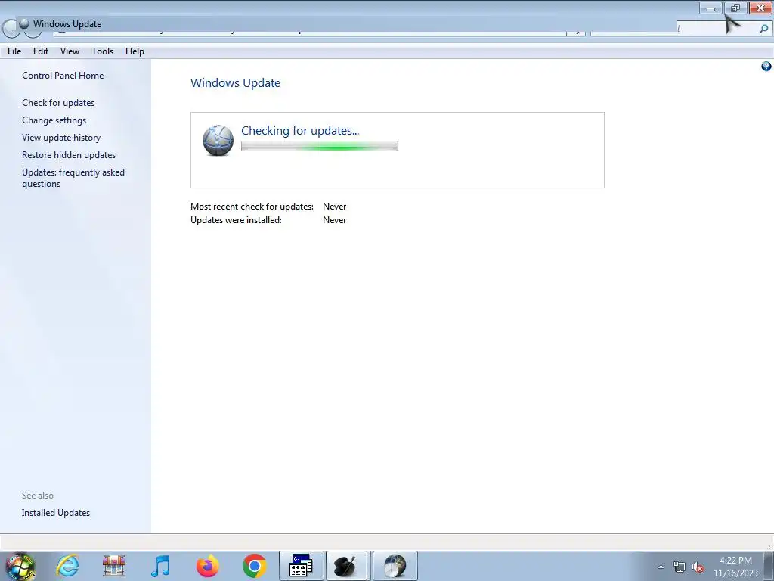Image resolution: width=774 pixels, height=581 pixels.
Task: Click Check for updates link
Action: point(58,103)
